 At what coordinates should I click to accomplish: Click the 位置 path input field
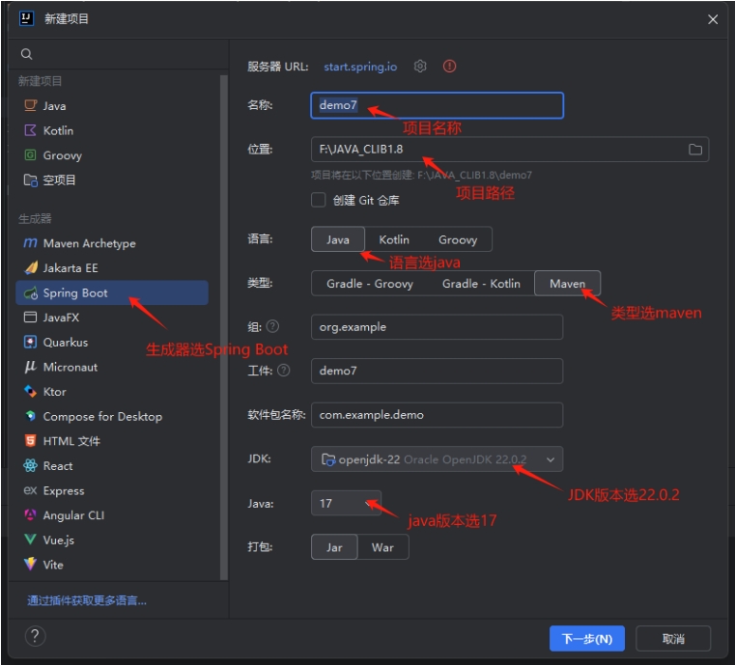point(510,150)
